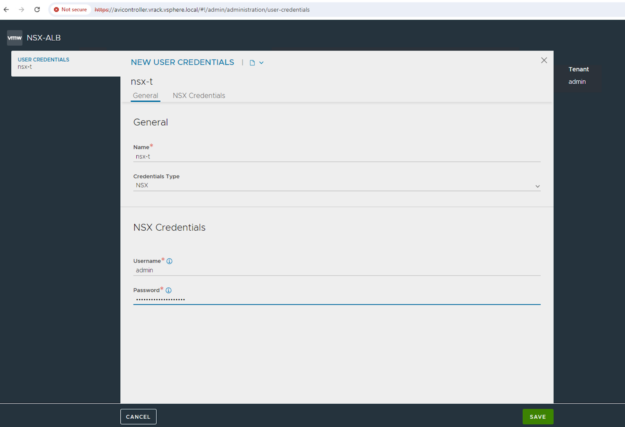The image size is (625, 427).
Task: Click the USER CREDENTIALS breadcrumb
Action: (43, 60)
